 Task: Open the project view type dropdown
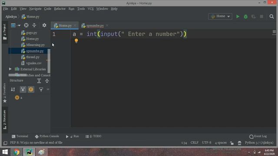click(x=16, y=25)
